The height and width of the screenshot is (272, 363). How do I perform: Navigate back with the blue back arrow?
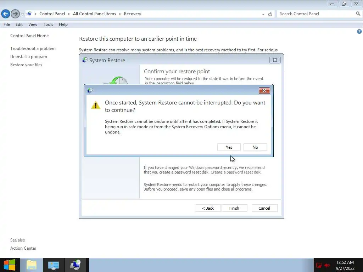click(6, 14)
